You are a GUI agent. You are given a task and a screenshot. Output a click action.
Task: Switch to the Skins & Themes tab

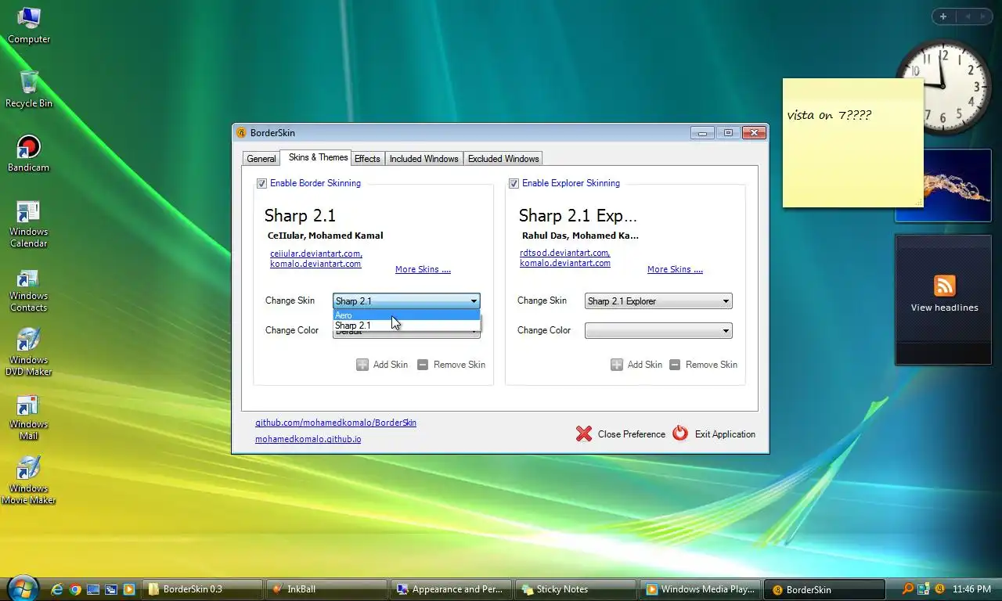pyautogui.click(x=318, y=157)
